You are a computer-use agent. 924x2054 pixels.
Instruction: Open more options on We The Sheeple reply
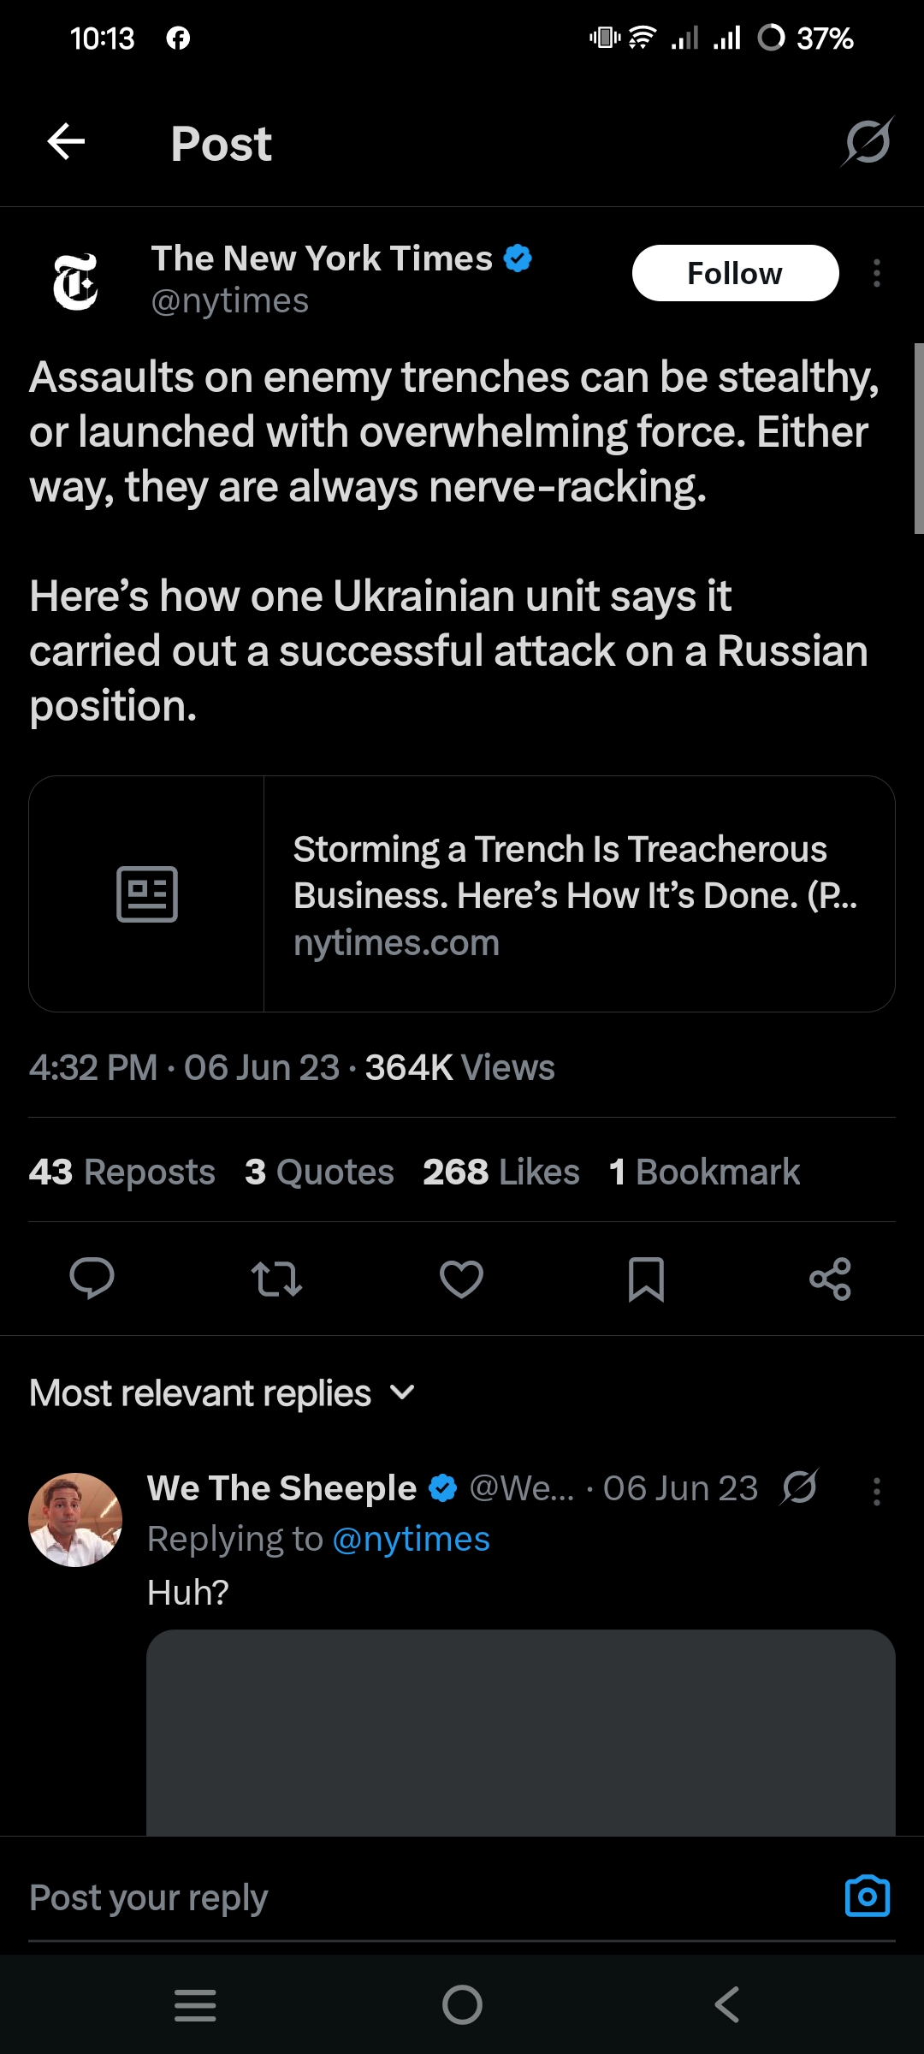tap(877, 1492)
